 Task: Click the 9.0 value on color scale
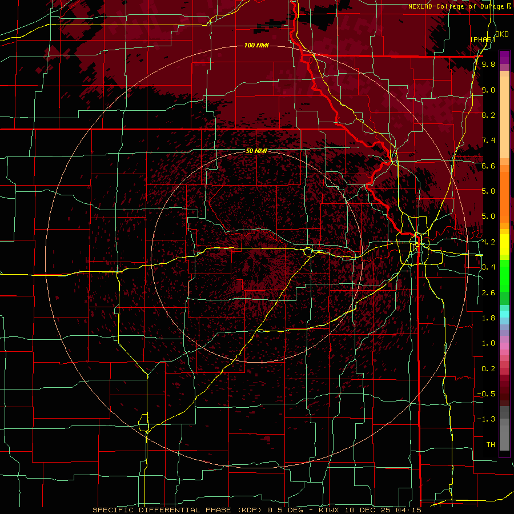(488, 90)
